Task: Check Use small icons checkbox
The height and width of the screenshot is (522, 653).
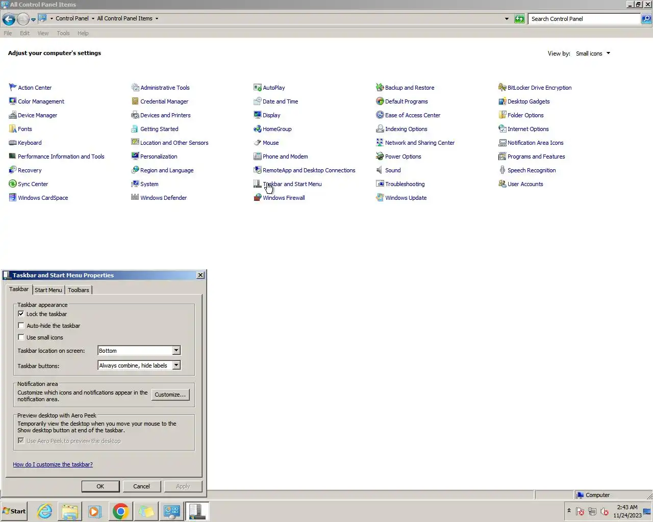Action: click(x=21, y=337)
